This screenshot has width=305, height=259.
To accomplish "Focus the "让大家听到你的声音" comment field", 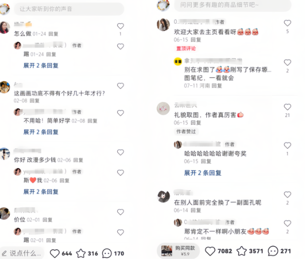I will [x=69, y=9].
